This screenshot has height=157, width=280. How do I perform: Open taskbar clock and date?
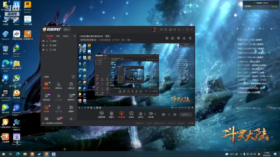[x=267, y=154]
